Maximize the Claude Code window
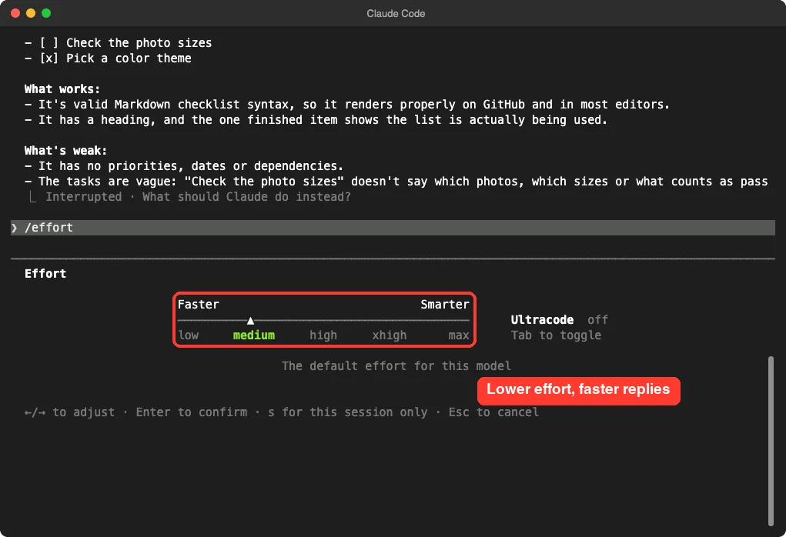Screen dimensions: 786x537 (x=46, y=13)
